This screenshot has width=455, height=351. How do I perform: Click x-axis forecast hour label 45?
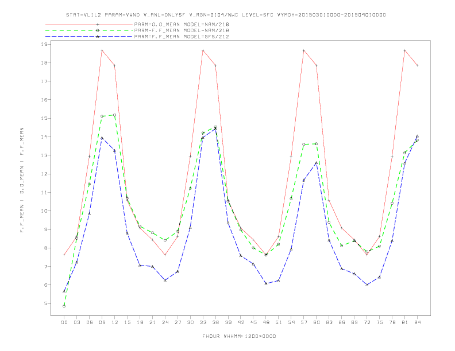pos(253,322)
